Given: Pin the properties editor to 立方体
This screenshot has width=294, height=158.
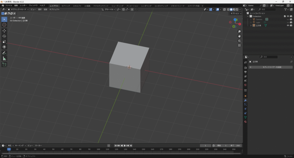Looking at the screenshot, I should (291, 62).
